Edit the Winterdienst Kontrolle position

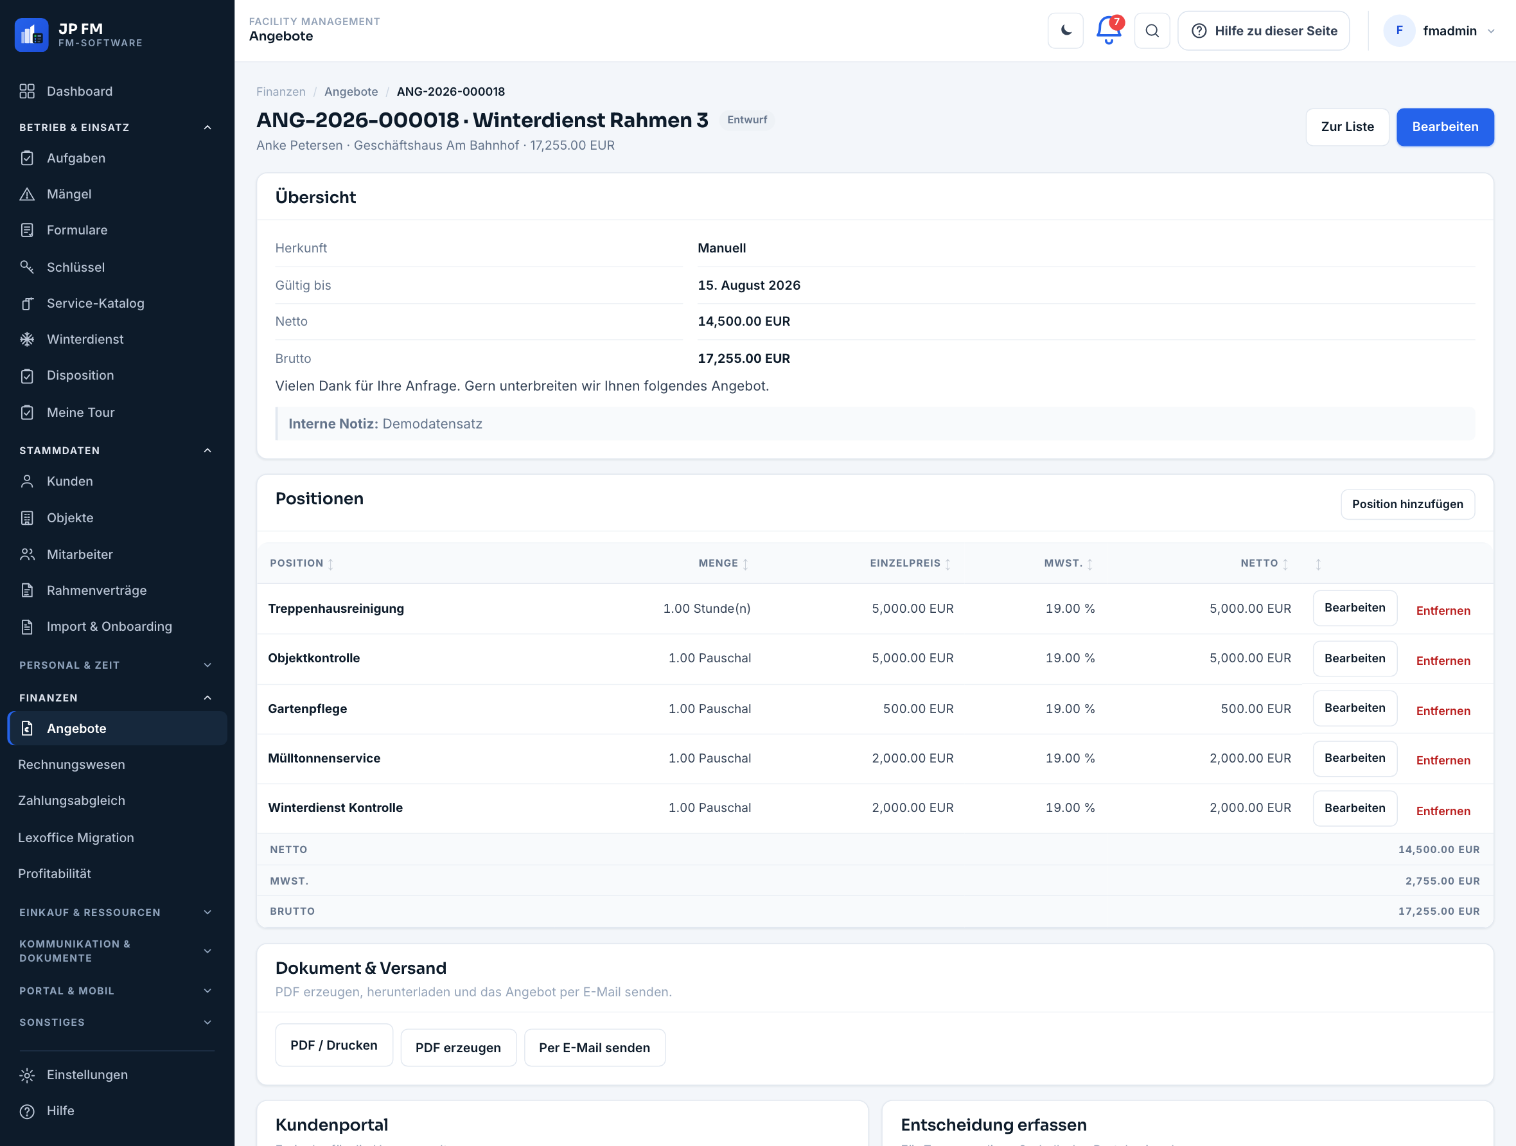pyautogui.click(x=1354, y=808)
